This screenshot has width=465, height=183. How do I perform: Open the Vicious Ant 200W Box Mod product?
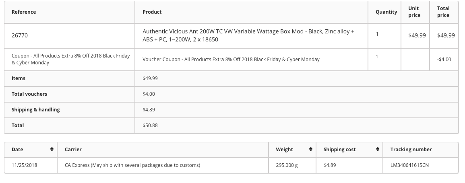[x=248, y=35]
